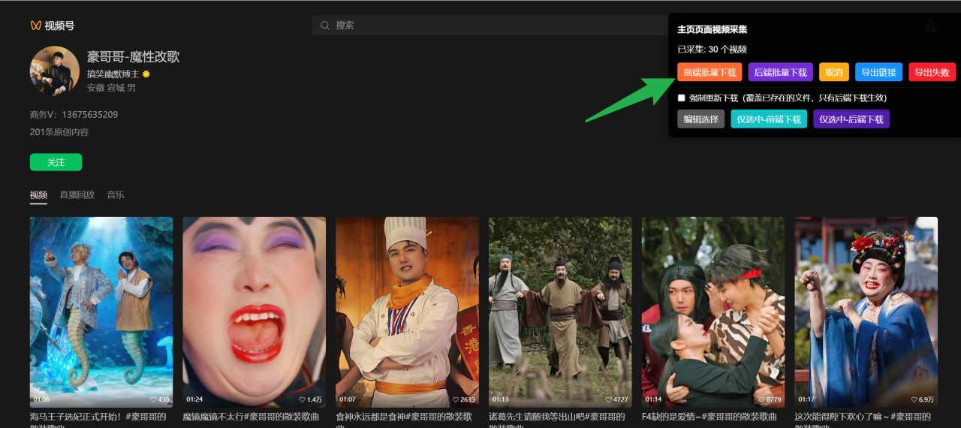This screenshot has width=961, height=428.
Task: Click 后端批量下载 button
Action: [780, 72]
